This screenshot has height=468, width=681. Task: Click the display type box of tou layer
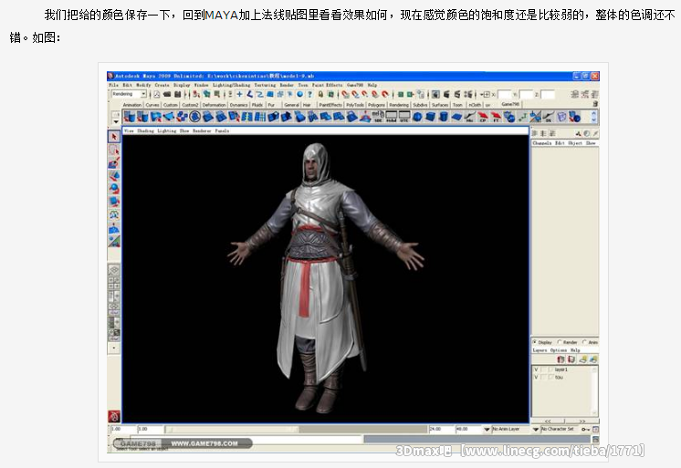(x=543, y=378)
